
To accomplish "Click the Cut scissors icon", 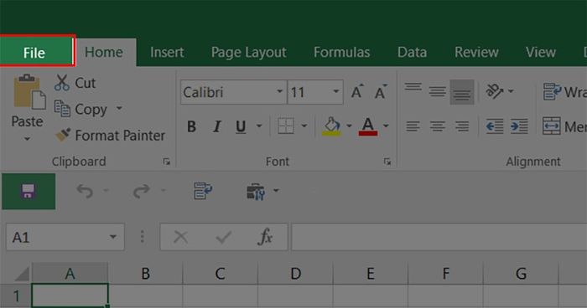I will (x=62, y=83).
